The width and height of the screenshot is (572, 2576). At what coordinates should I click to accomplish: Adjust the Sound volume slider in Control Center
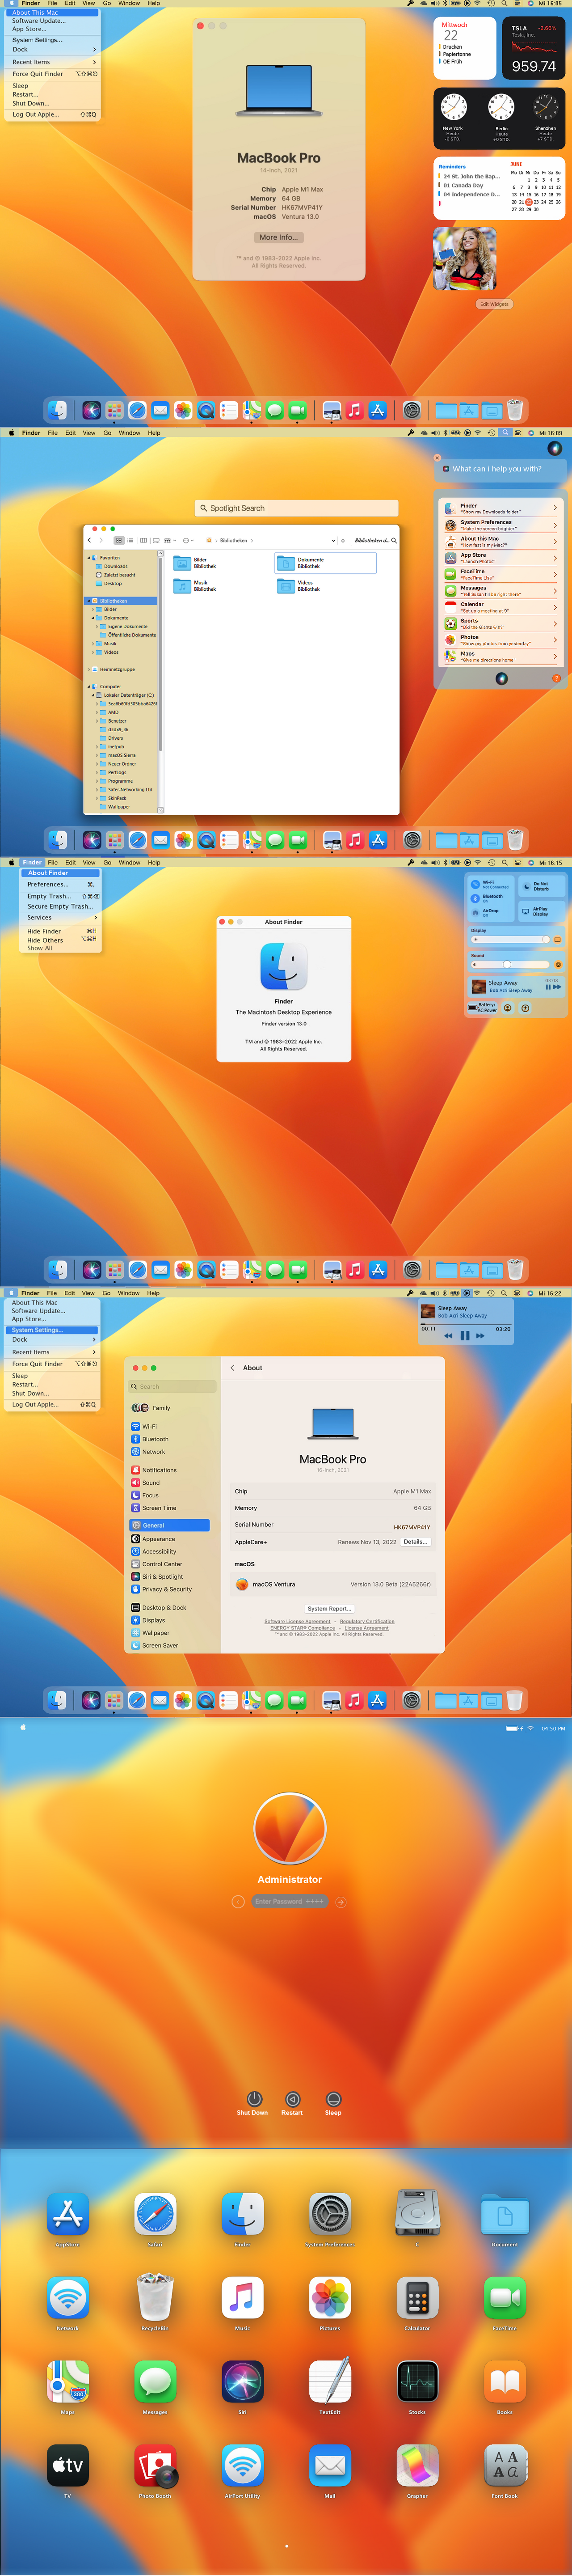511,964
